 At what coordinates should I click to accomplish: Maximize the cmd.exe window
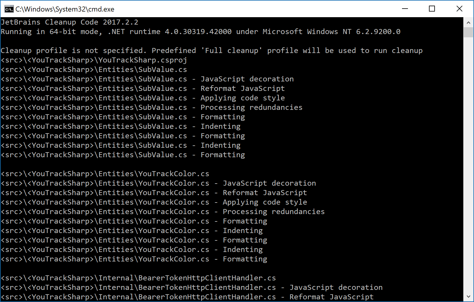(x=432, y=9)
